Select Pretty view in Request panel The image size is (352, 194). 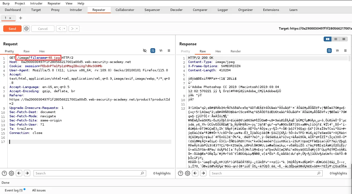9,51
